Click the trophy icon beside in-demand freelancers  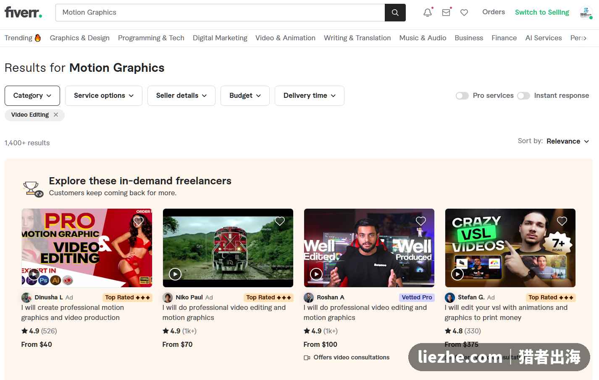tap(33, 189)
